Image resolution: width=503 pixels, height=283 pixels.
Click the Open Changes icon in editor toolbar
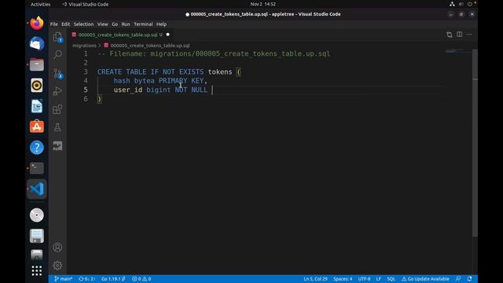[x=449, y=35]
